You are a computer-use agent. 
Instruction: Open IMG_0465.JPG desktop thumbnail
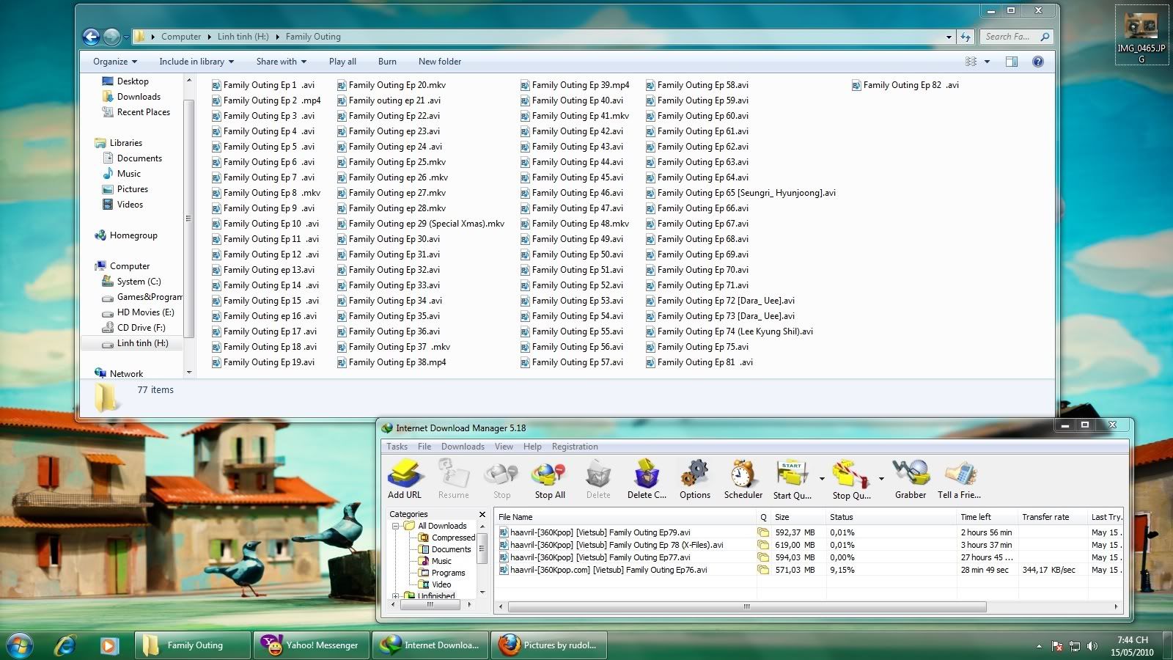click(x=1141, y=34)
